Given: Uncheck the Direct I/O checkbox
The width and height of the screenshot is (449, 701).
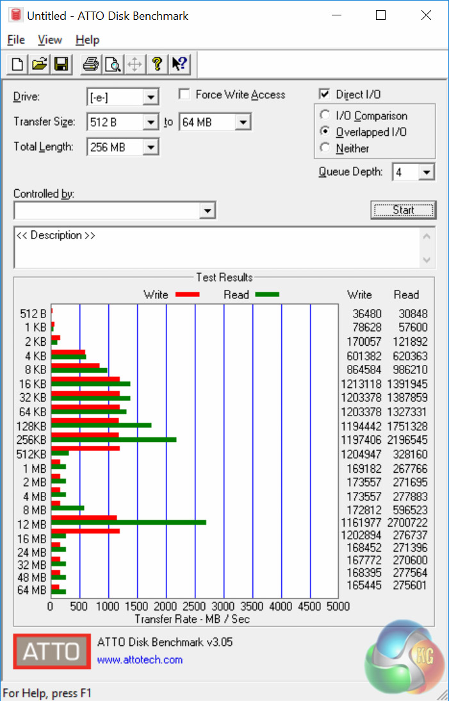Looking at the screenshot, I should tap(325, 94).
